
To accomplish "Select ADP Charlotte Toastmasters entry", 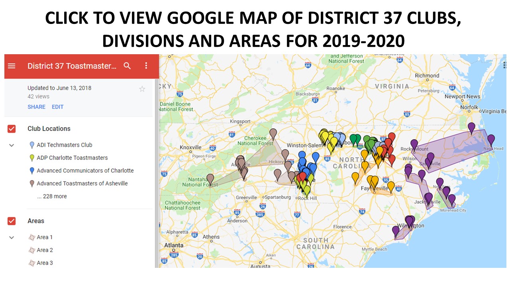I will pos(72,158).
